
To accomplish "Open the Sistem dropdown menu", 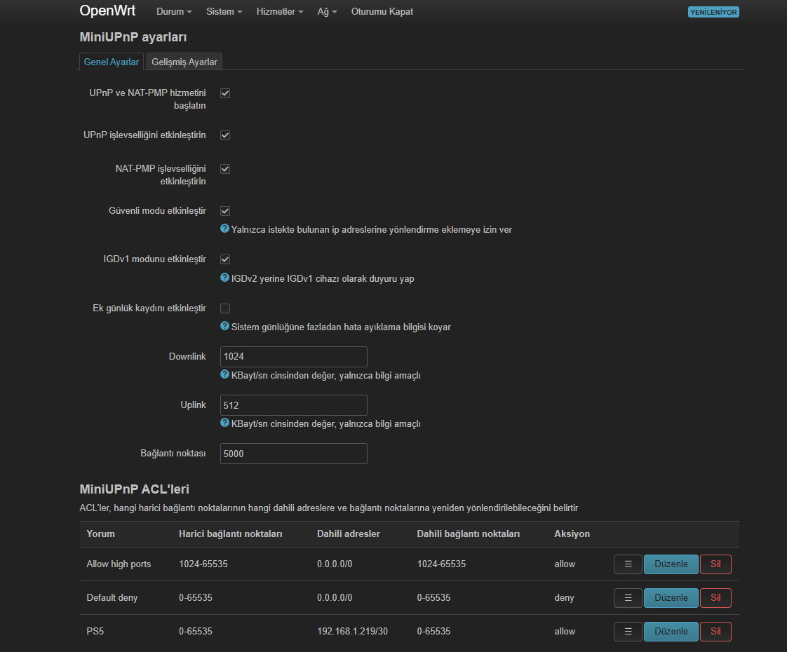I will 224,11.
